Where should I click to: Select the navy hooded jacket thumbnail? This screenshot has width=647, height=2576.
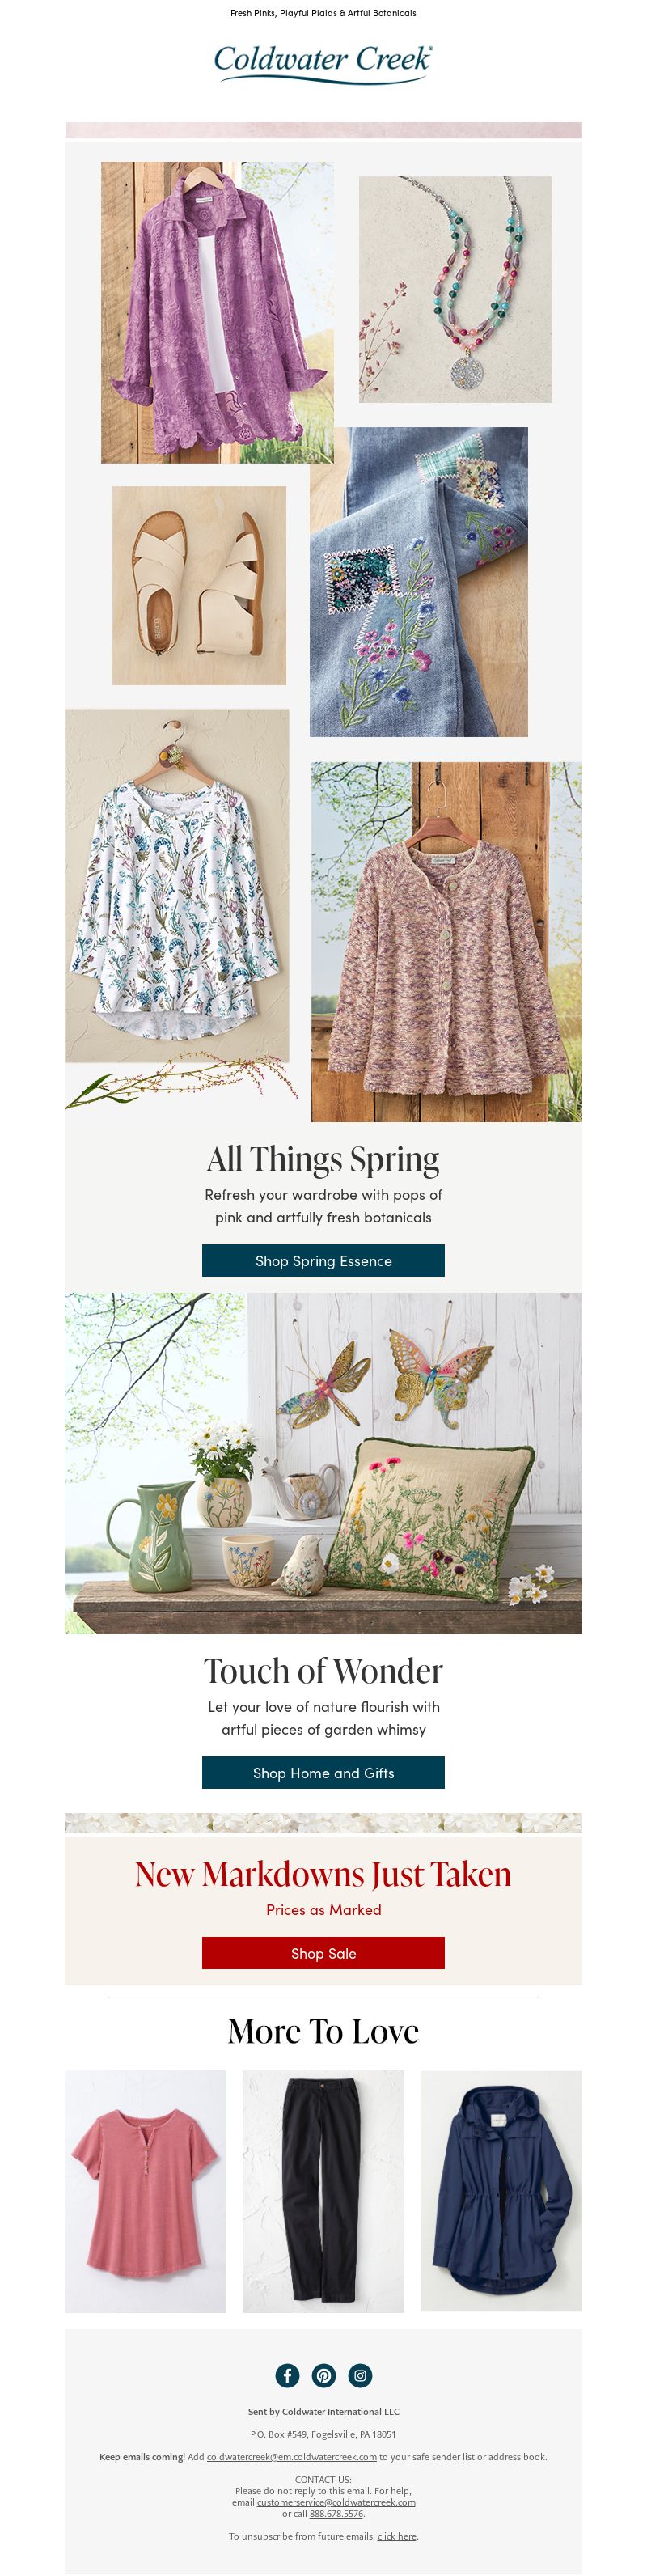(x=501, y=2191)
